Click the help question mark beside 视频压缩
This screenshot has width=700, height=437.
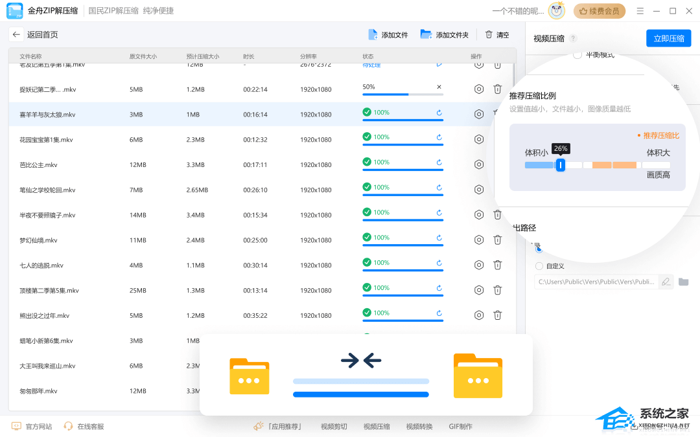click(573, 39)
